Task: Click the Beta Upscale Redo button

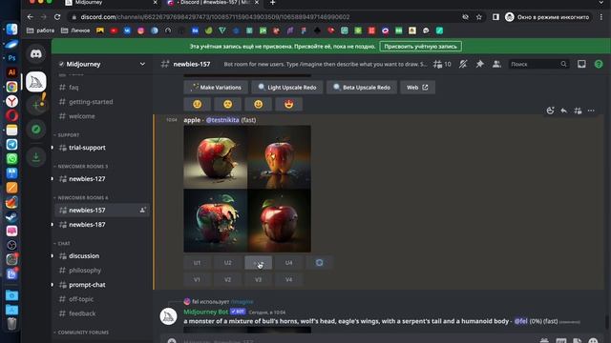Action: [362, 88]
